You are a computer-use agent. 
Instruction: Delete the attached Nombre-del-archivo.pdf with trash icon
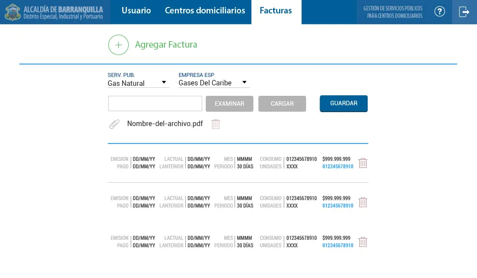coord(216,124)
